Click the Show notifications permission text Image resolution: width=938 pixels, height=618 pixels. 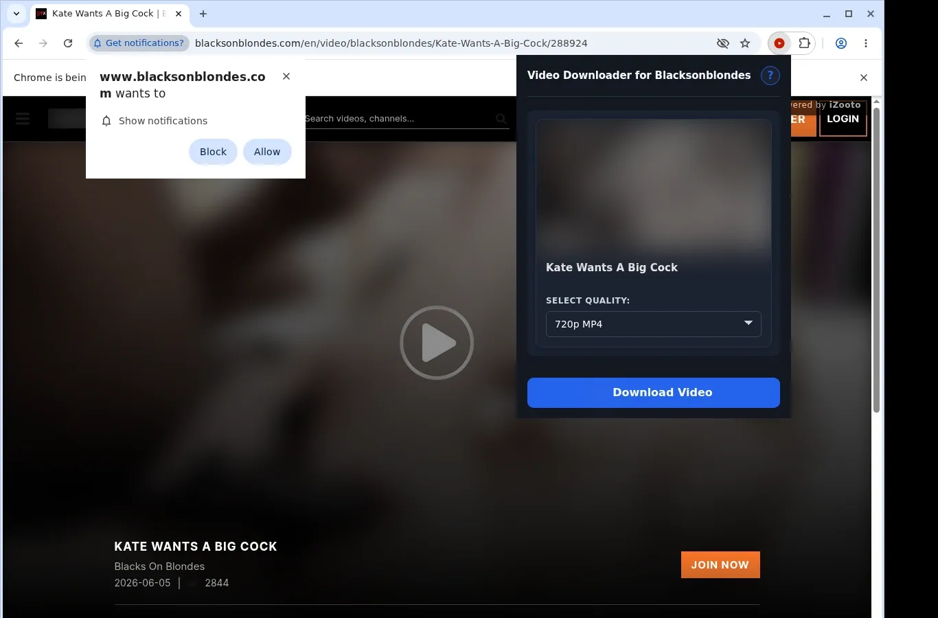pyautogui.click(x=163, y=121)
